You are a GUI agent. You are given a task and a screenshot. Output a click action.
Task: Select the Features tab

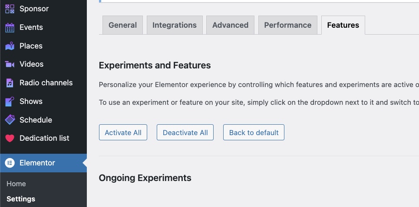tap(343, 25)
